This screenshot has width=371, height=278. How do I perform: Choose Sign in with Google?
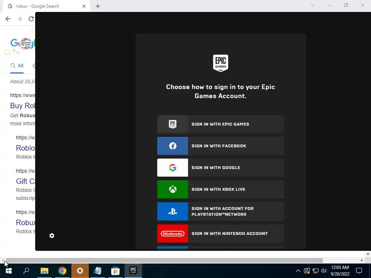click(221, 168)
